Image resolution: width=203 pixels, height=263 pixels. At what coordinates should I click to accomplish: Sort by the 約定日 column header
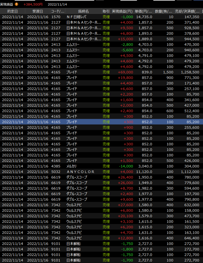[x=12, y=11]
